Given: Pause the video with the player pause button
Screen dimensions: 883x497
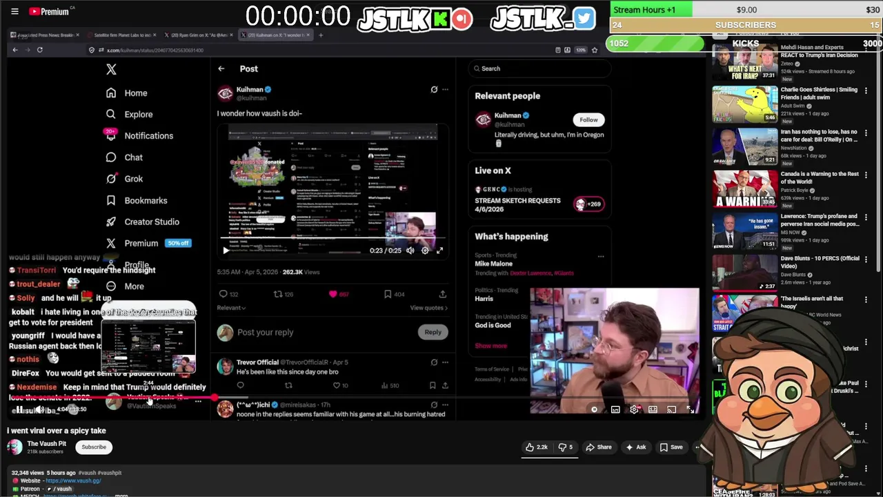Looking at the screenshot, I should [x=19, y=409].
